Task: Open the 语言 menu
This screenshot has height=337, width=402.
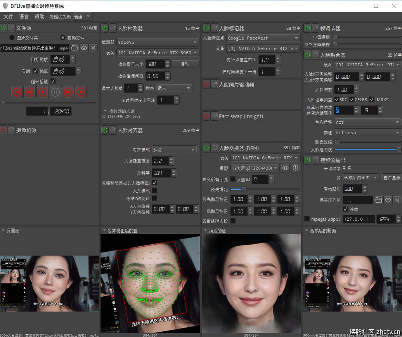Action: coord(24,17)
